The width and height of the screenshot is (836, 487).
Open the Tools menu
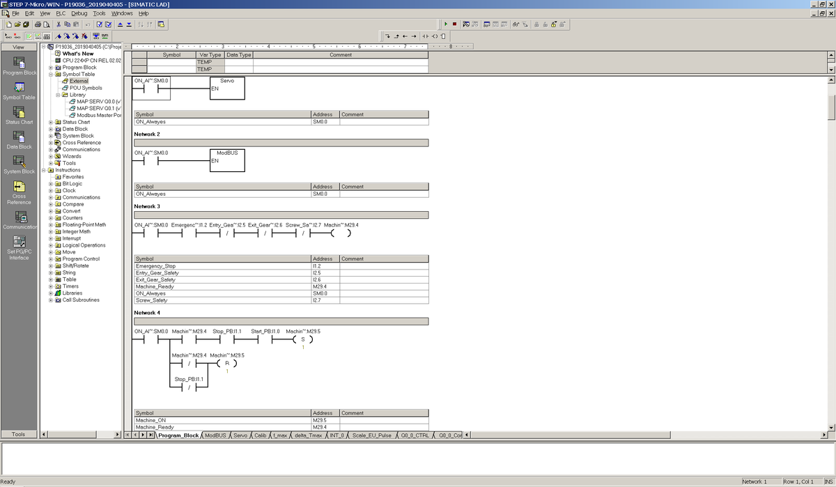click(x=100, y=13)
